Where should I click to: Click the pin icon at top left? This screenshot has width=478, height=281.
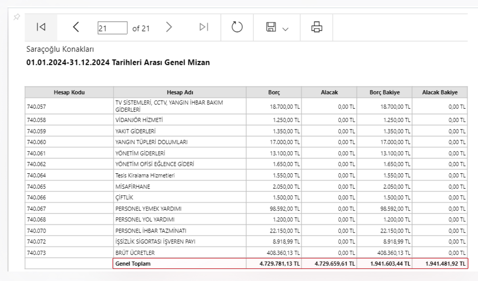17,17
